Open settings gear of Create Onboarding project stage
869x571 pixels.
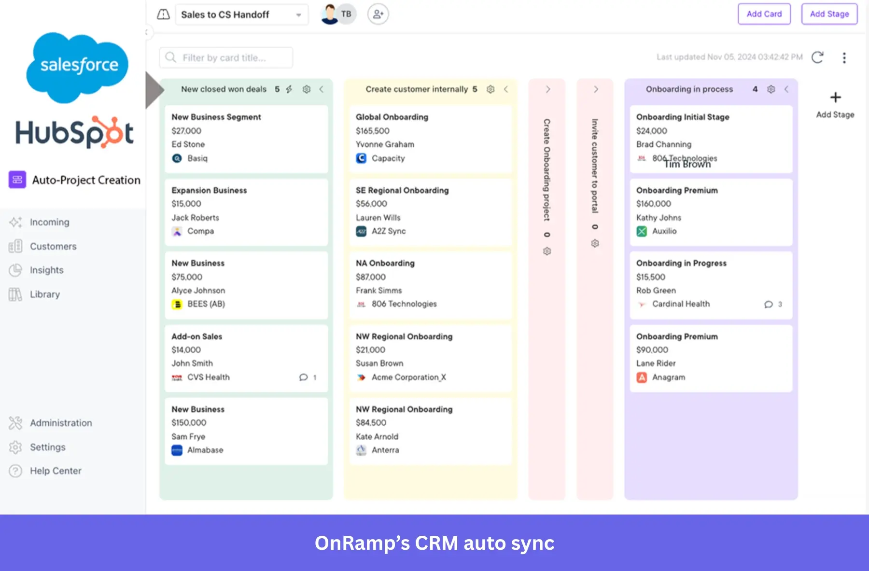coord(547,251)
